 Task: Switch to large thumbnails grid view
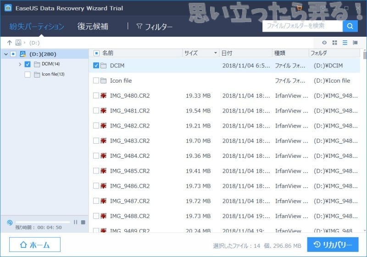(335, 43)
